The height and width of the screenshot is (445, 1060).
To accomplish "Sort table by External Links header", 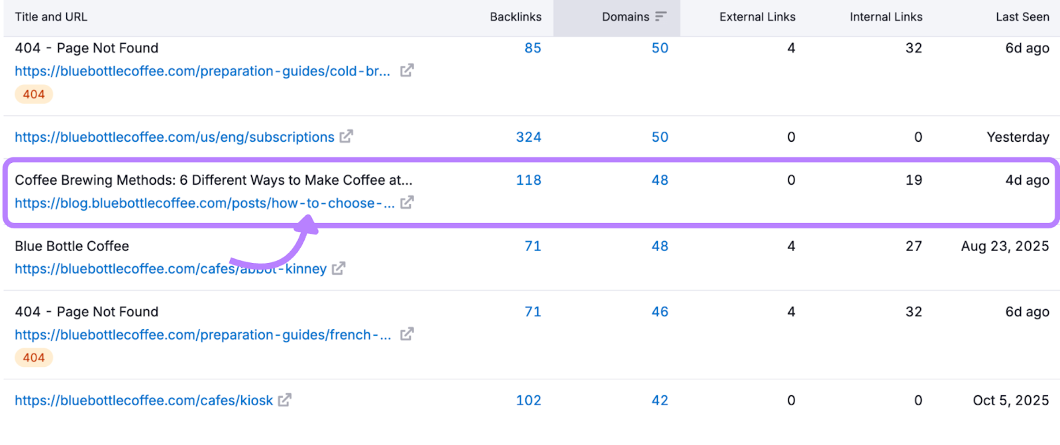I will [x=757, y=17].
